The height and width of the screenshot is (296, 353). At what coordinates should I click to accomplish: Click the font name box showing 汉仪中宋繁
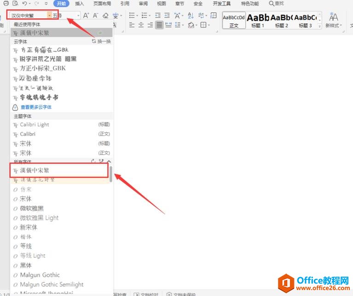click(29, 15)
